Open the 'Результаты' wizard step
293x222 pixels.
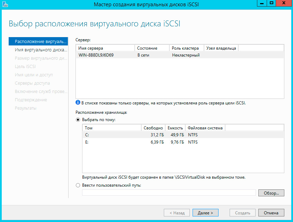tap(26, 108)
